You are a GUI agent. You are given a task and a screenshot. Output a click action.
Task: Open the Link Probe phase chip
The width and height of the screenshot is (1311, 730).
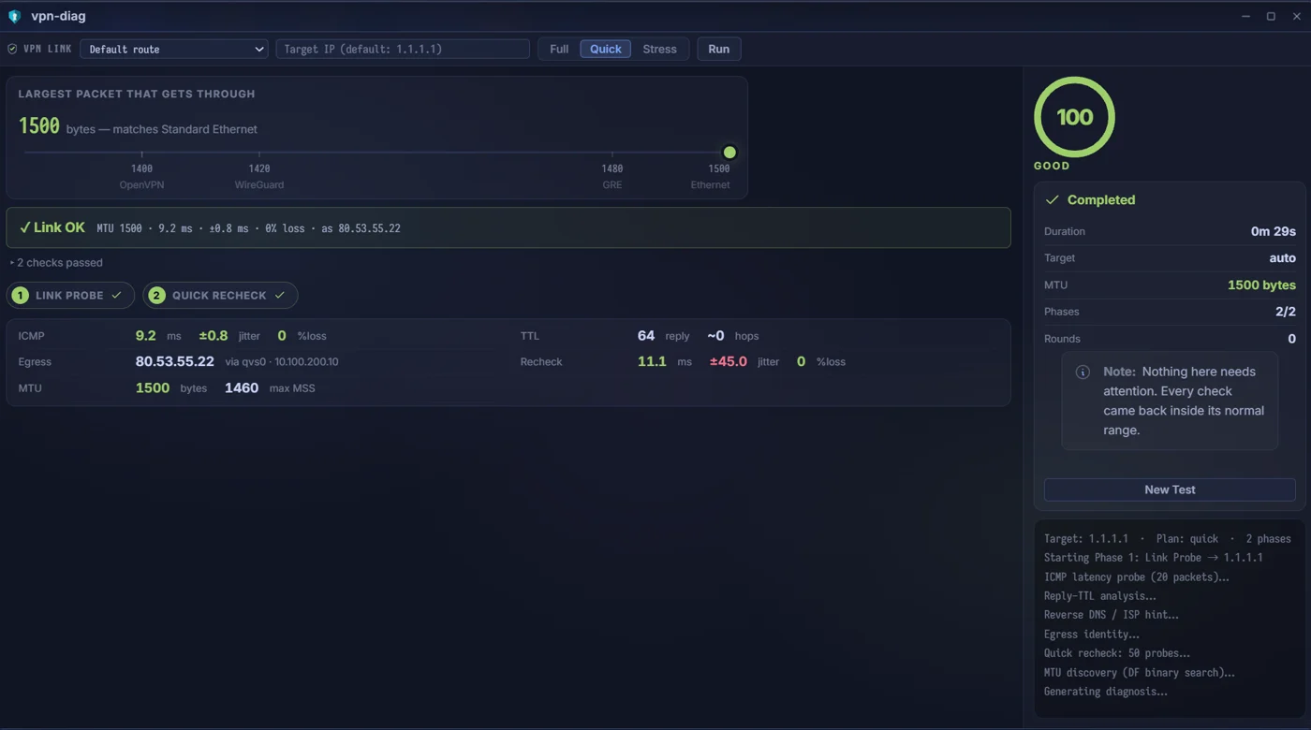tap(71, 296)
